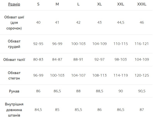
Task: Select the XXL size column header
Action: point(121,4)
